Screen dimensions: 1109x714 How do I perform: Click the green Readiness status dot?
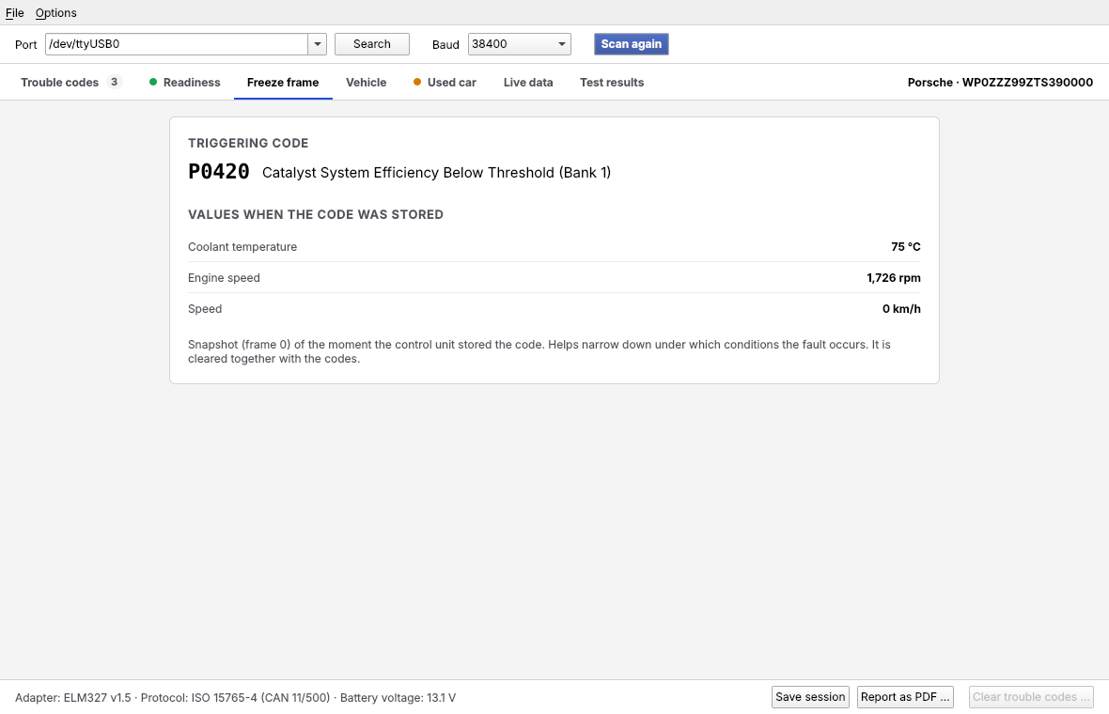point(153,82)
